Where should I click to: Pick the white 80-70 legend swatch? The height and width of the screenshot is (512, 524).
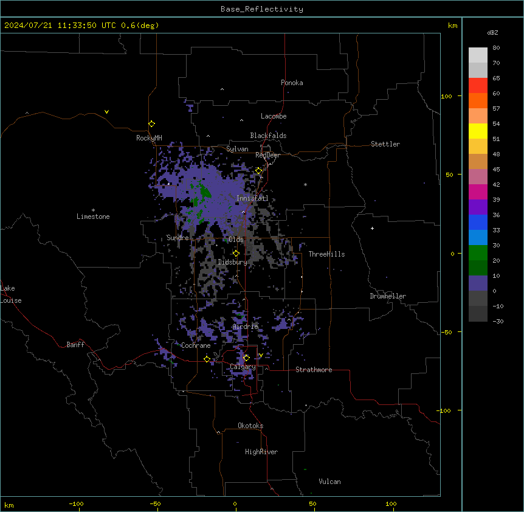tap(478, 55)
